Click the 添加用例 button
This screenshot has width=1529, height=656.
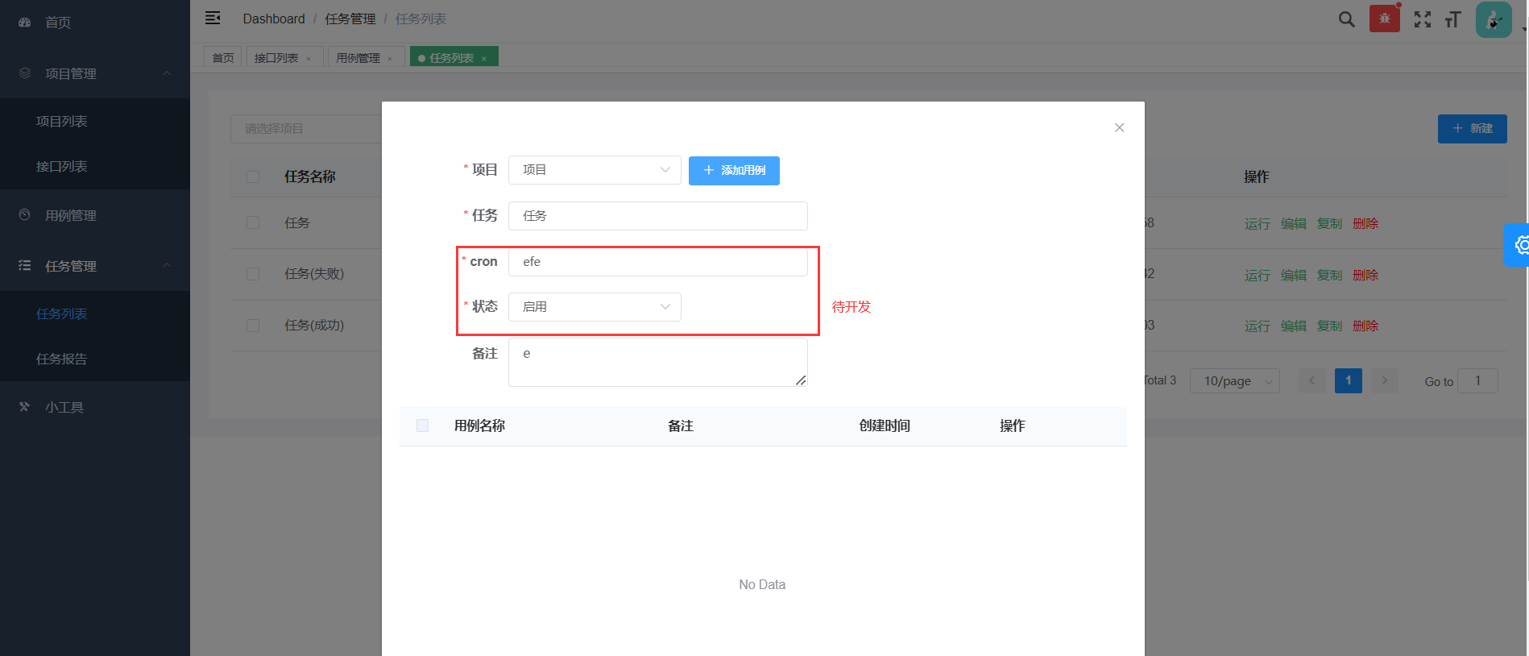[x=734, y=171]
